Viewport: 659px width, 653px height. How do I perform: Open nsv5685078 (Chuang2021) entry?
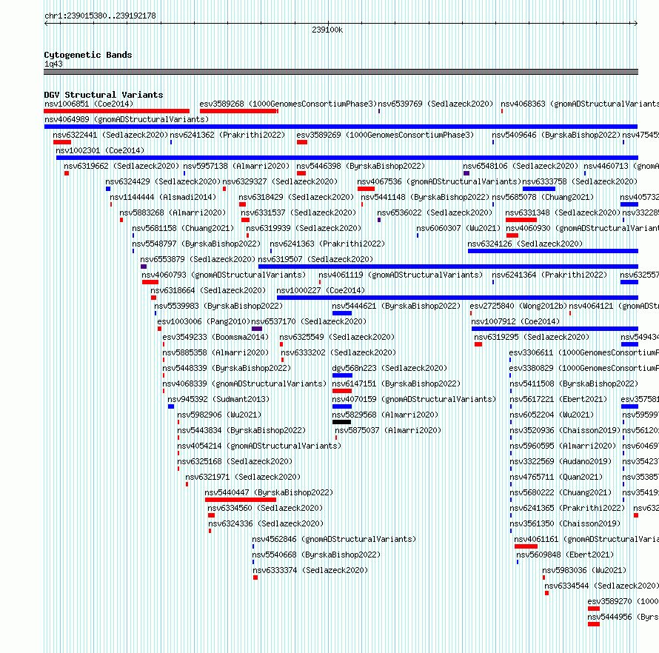543,197
